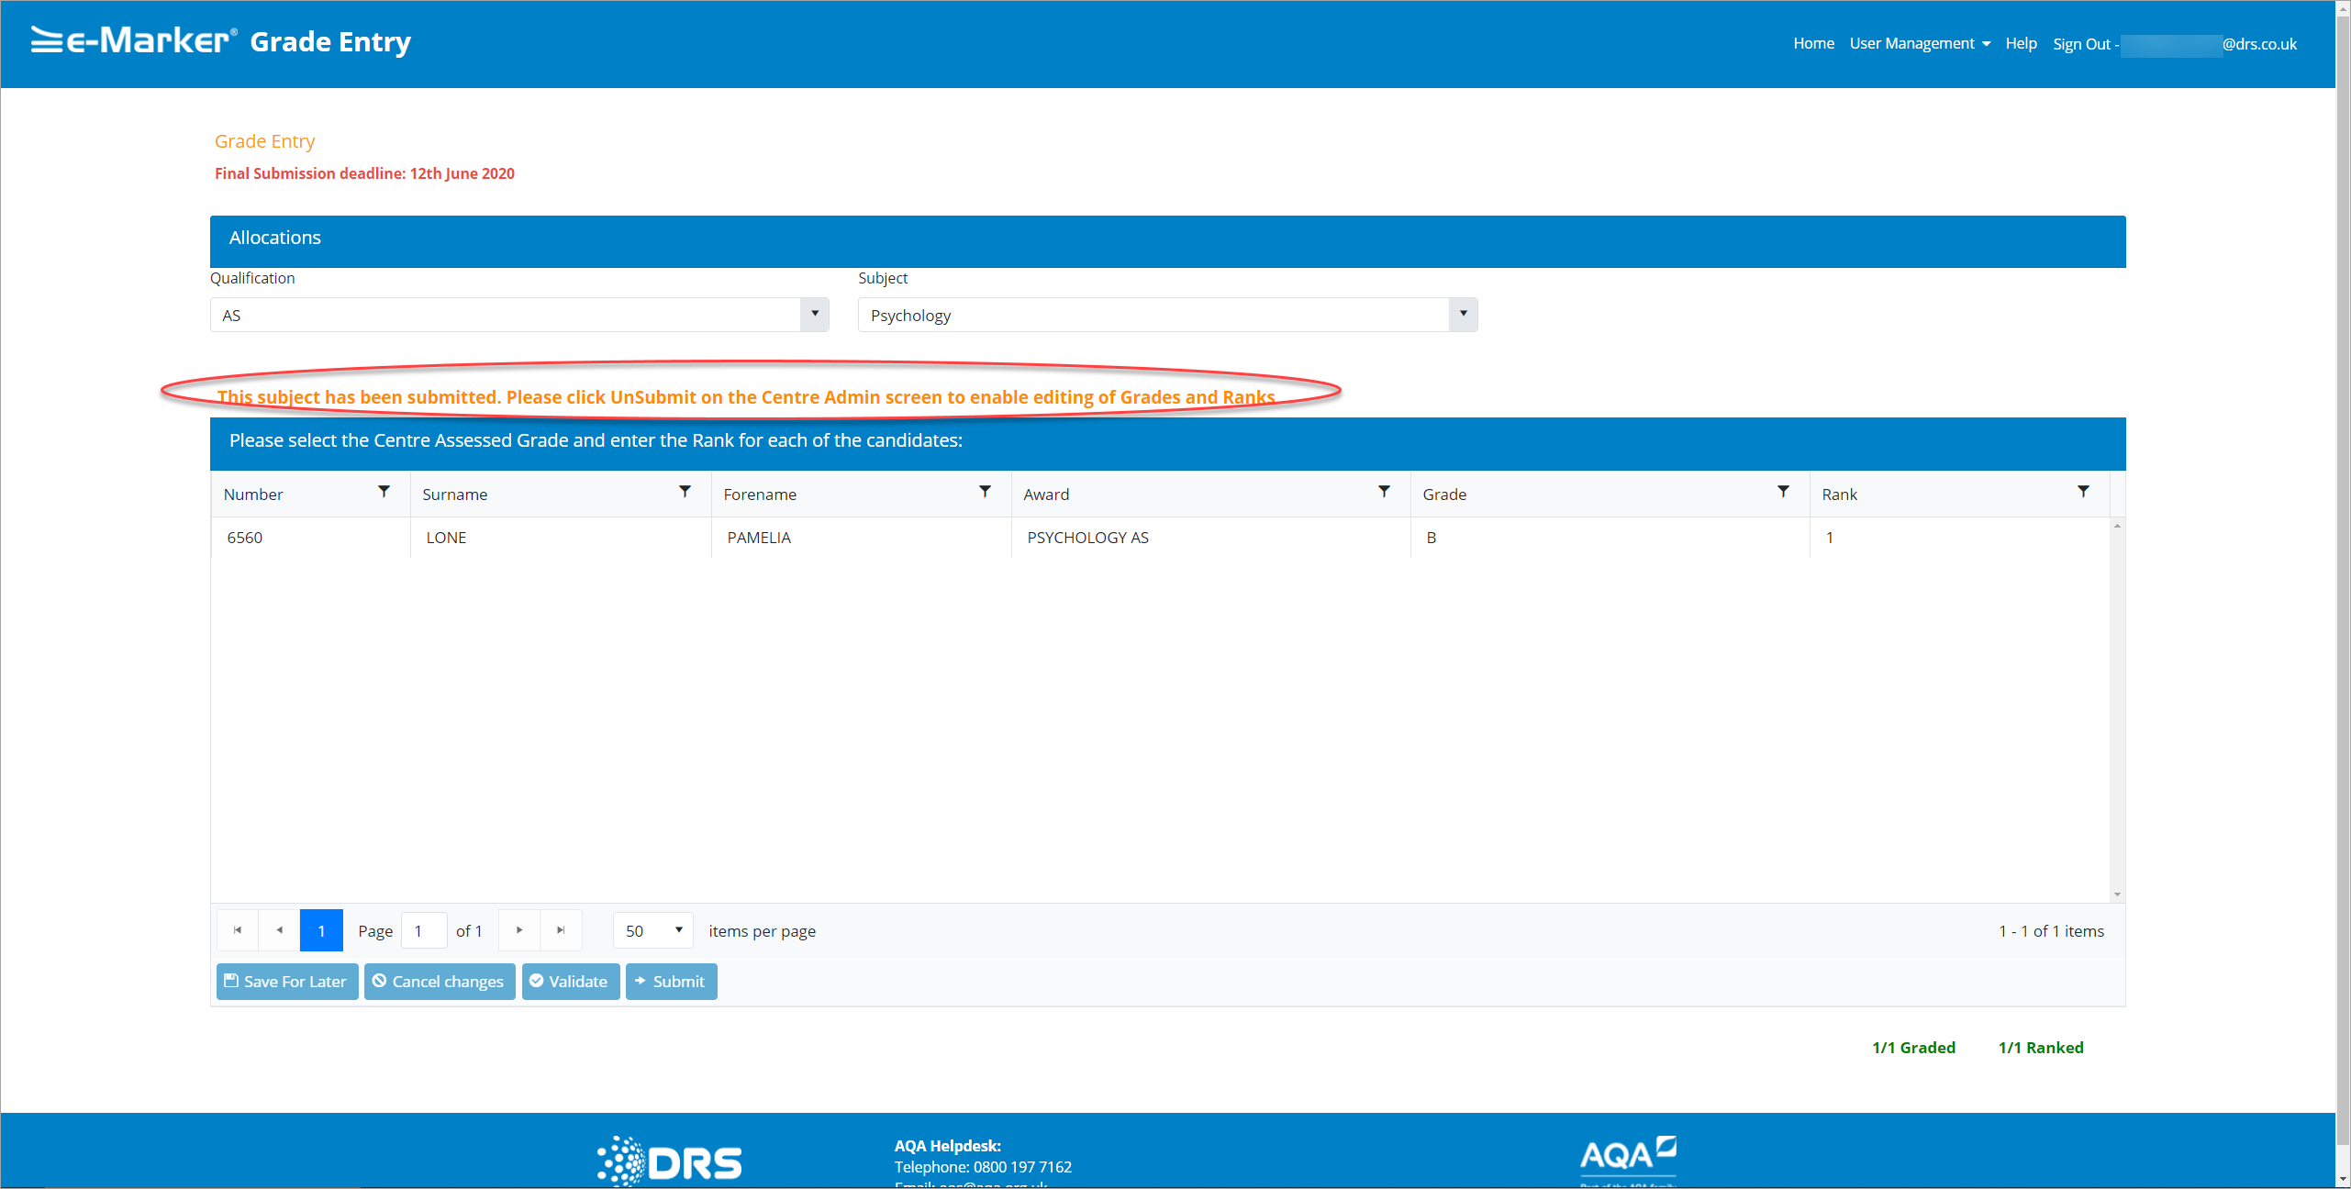Go to the Home menu link

[x=1813, y=44]
